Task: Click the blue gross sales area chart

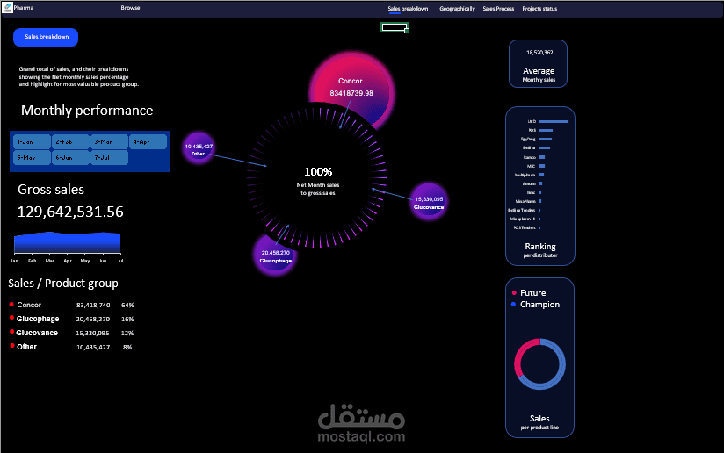Action: [x=68, y=242]
